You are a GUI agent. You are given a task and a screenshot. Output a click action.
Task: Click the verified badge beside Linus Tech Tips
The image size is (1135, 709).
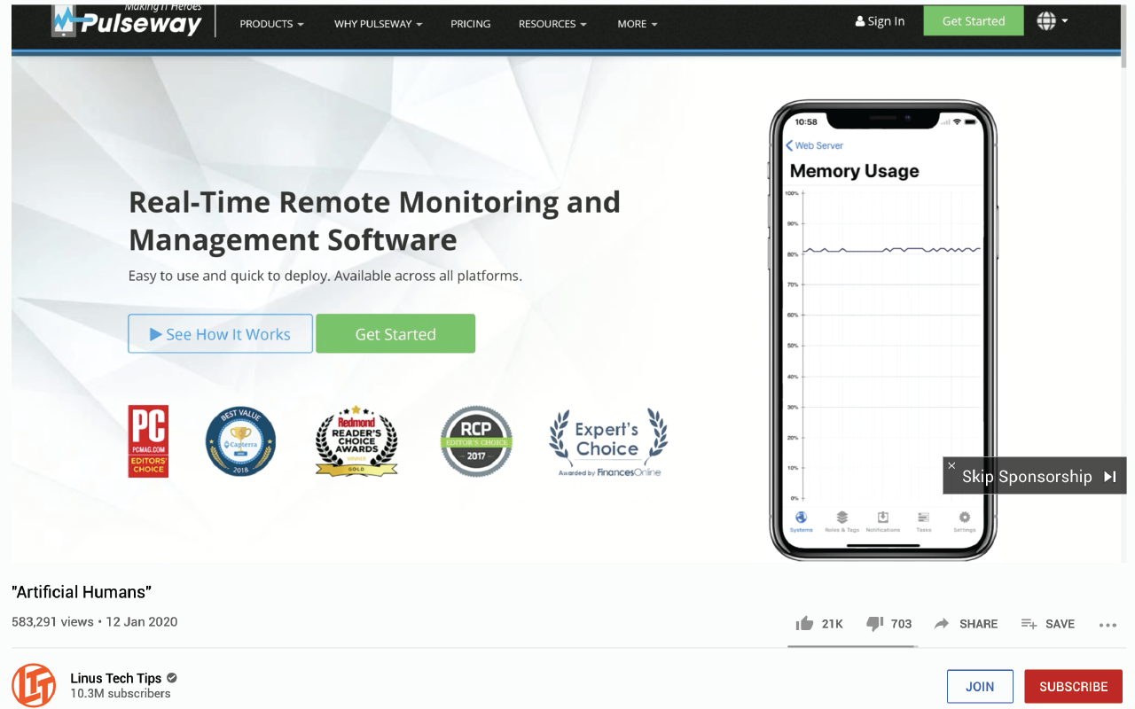point(172,678)
